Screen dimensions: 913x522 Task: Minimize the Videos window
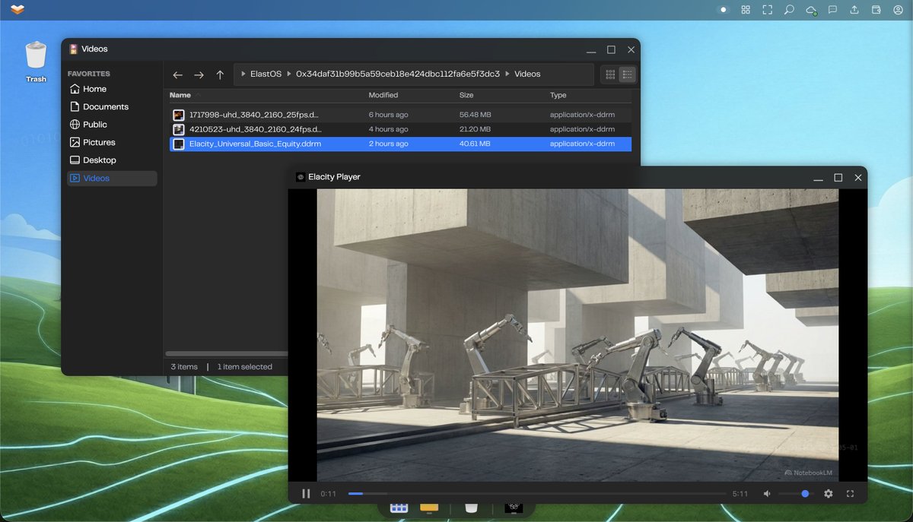[591, 50]
